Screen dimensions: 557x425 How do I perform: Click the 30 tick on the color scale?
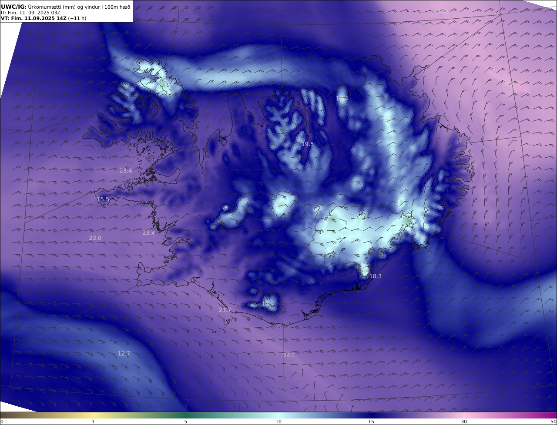coord(464,422)
